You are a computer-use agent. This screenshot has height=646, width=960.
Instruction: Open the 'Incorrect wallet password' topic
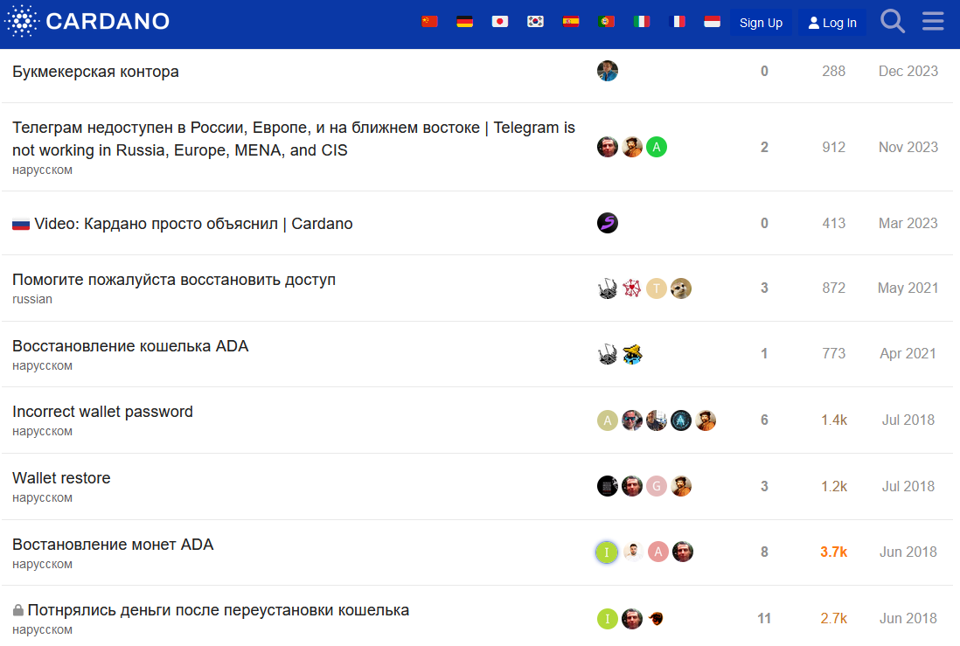[x=103, y=412]
